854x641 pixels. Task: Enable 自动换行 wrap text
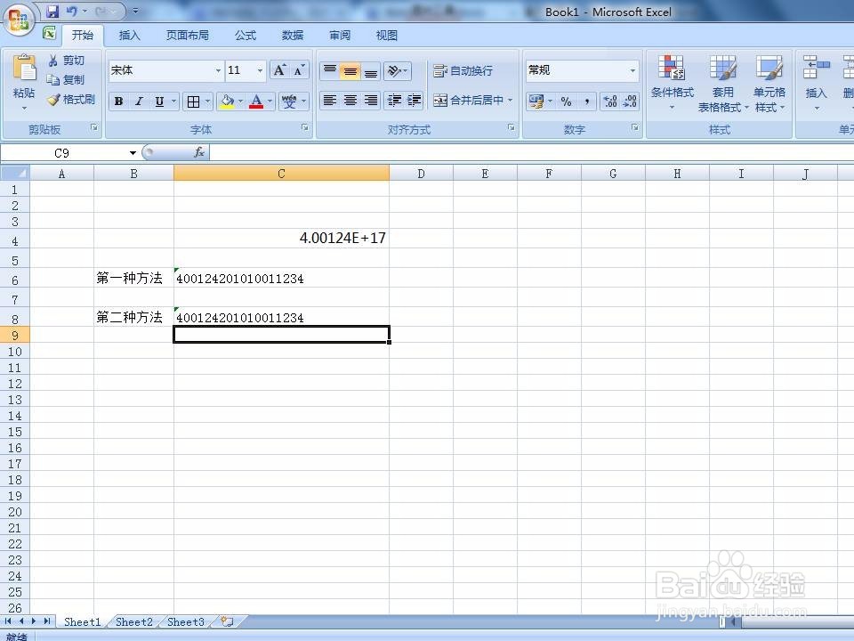[x=463, y=71]
